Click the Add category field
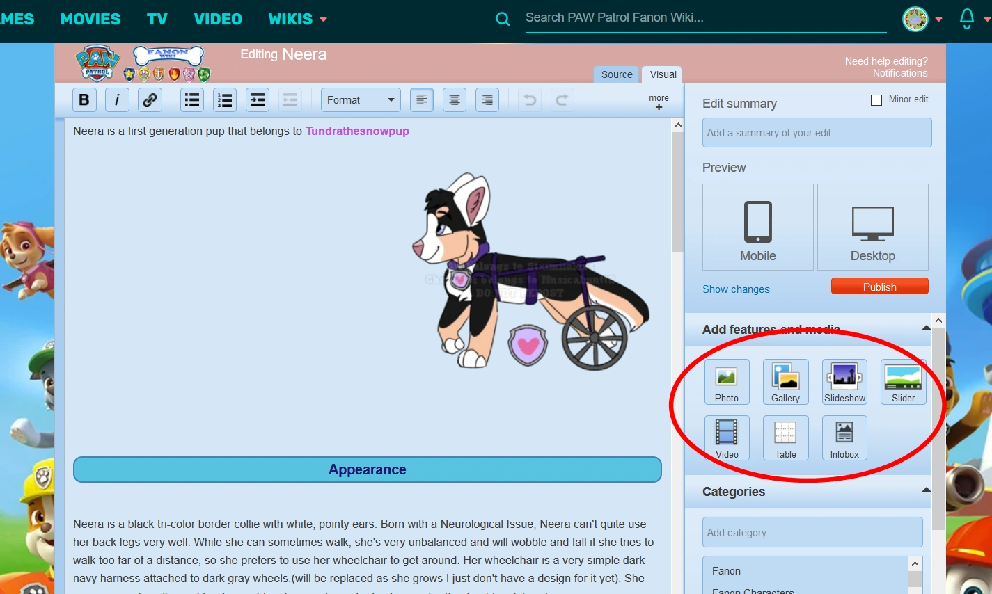The image size is (992, 594). tap(812, 532)
